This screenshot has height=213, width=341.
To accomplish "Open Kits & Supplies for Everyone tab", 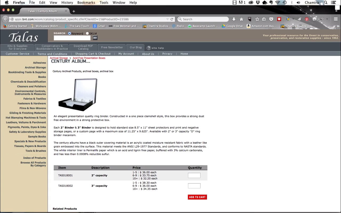I will pyautogui.click(x=17, y=47).
